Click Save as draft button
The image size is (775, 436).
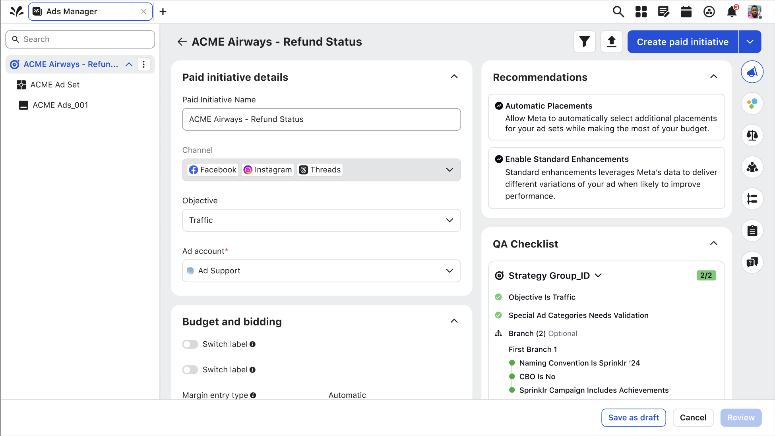(634, 418)
